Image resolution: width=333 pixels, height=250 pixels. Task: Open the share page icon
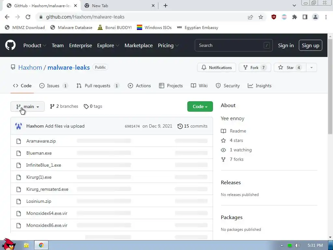tap(250, 17)
